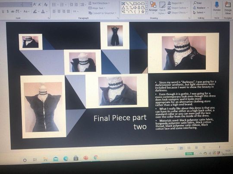Select the Triangle shape in gallery
233x174 pixels.
[x=123, y=8]
